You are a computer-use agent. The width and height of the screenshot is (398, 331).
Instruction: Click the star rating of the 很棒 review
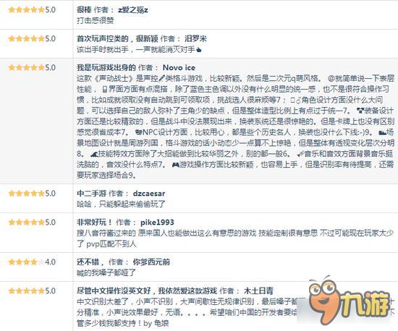(x=26, y=10)
